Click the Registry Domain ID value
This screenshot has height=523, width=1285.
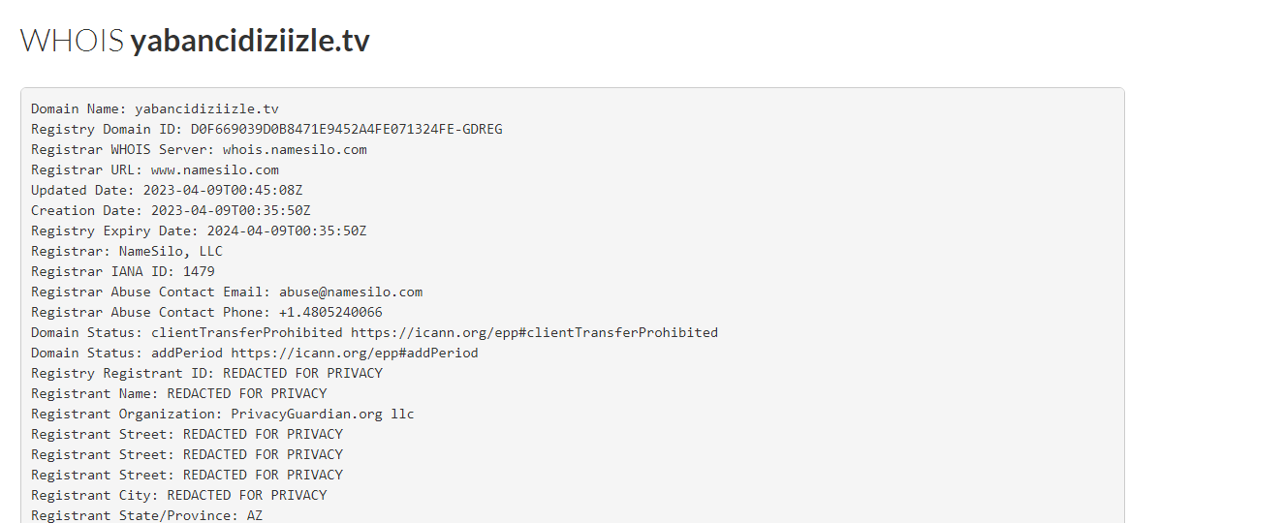click(x=347, y=129)
